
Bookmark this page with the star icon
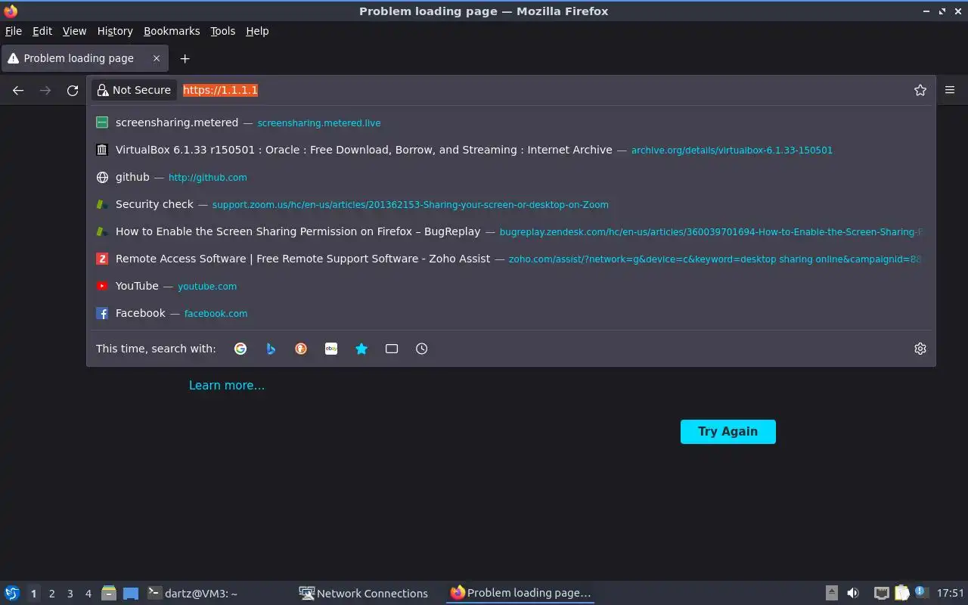click(920, 90)
